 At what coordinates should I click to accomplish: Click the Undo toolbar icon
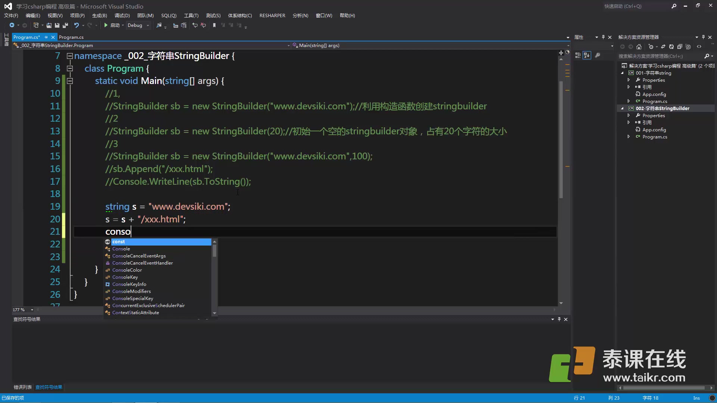(x=77, y=25)
